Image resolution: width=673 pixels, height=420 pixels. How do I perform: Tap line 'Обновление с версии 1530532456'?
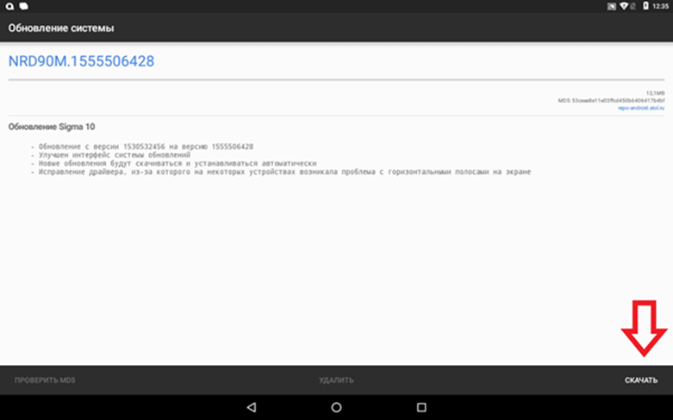coord(142,146)
